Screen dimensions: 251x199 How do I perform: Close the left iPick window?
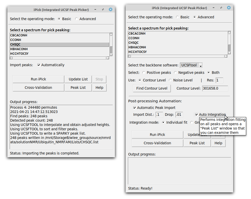click(x=111, y=10)
